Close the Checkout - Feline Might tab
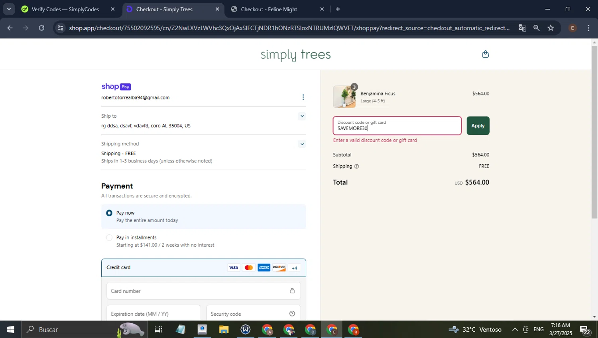Image resolution: width=598 pixels, height=338 pixels. [x=322, y=9]
